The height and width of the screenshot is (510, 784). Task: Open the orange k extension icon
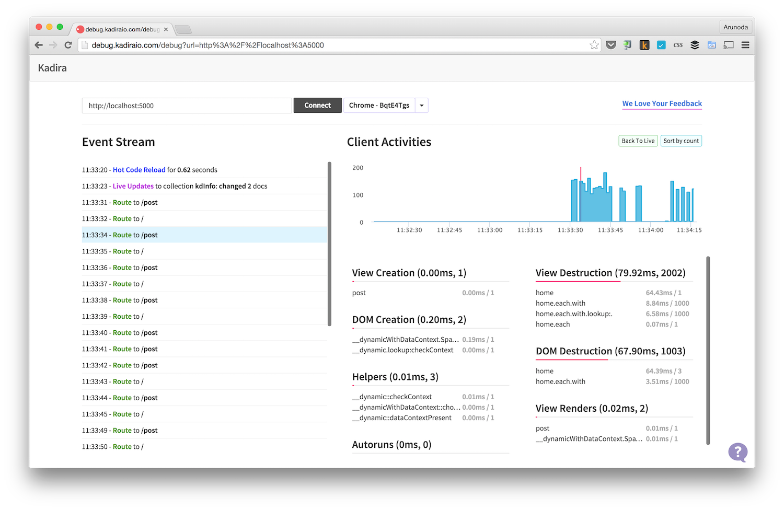(644, 45)
